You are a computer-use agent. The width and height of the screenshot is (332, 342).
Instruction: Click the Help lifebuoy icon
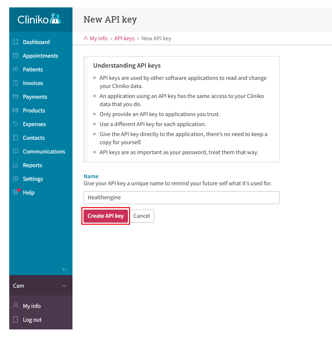(16, 192)
